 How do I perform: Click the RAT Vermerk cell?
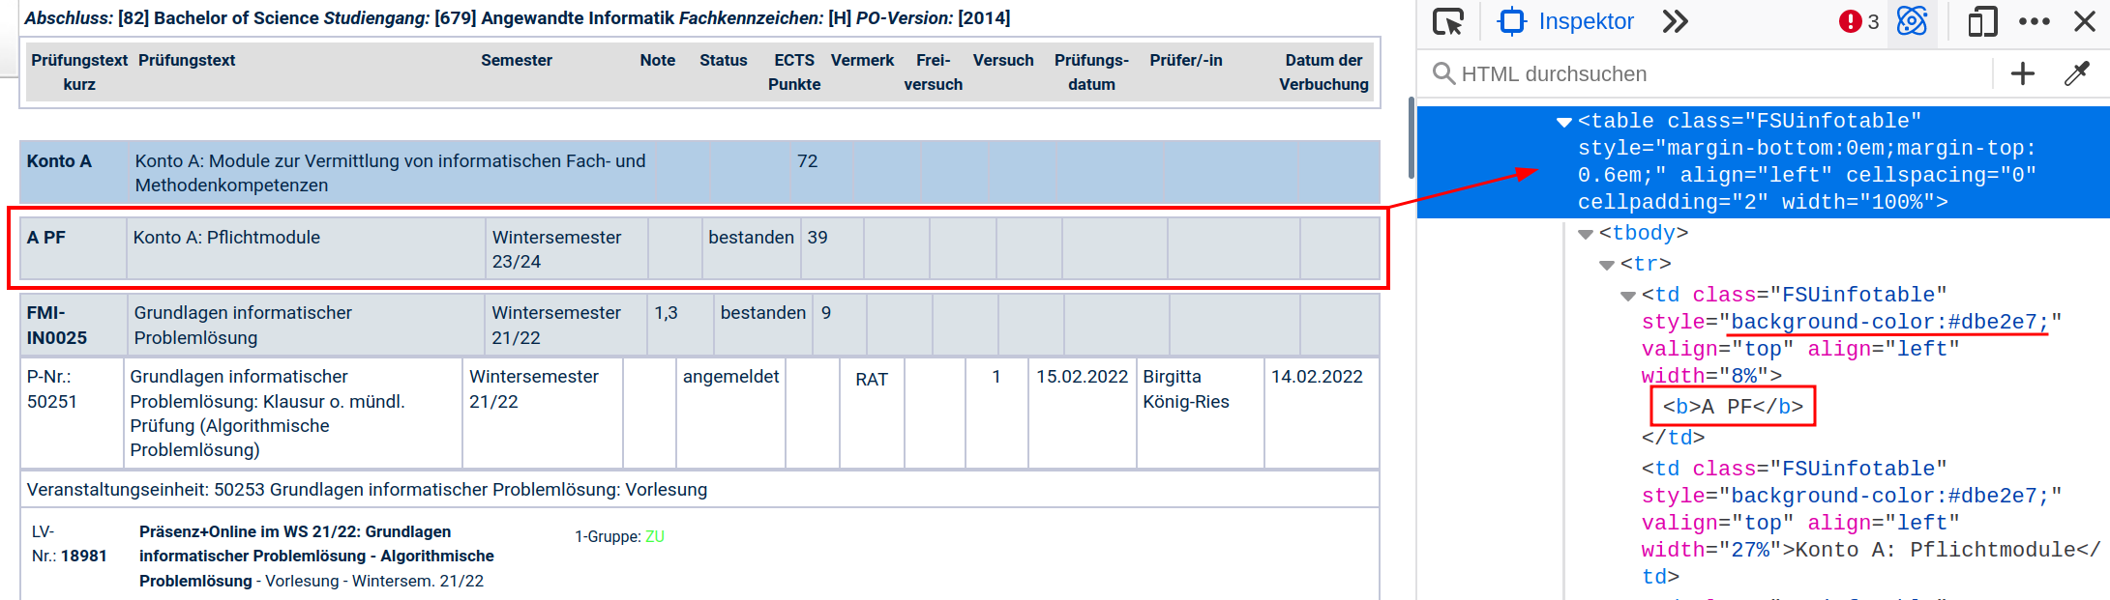tap(872, 413)
